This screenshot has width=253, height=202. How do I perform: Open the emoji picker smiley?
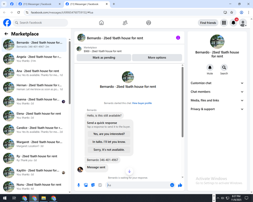172,185
